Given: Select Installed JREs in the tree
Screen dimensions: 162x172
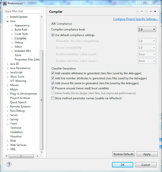Looking at the screenshot, I should click(23, 51).
